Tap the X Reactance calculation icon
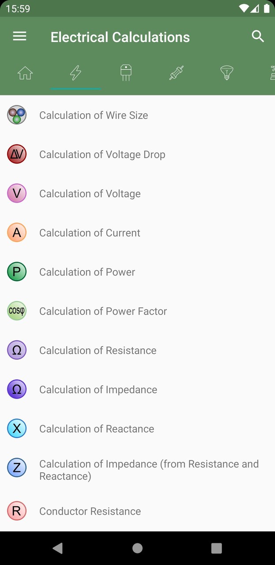 tap(17, 428)
